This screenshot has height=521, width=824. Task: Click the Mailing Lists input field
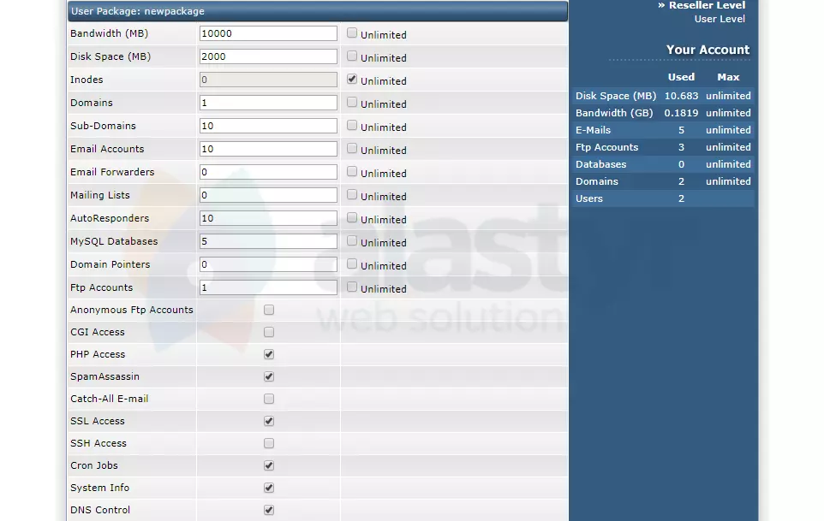click(x=268, y=195)
